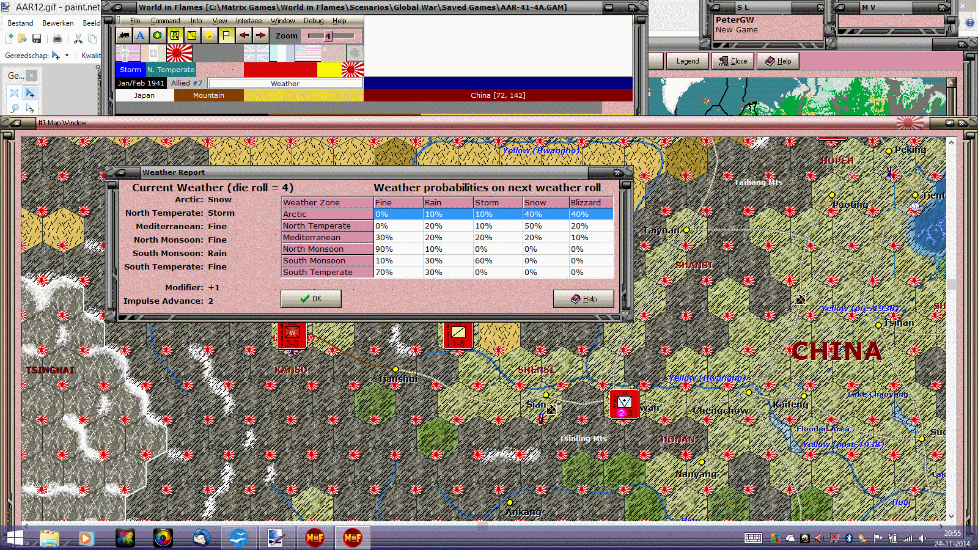Click Help in the Weather Report dialog
978x550 pixels.
pos(583,299)
